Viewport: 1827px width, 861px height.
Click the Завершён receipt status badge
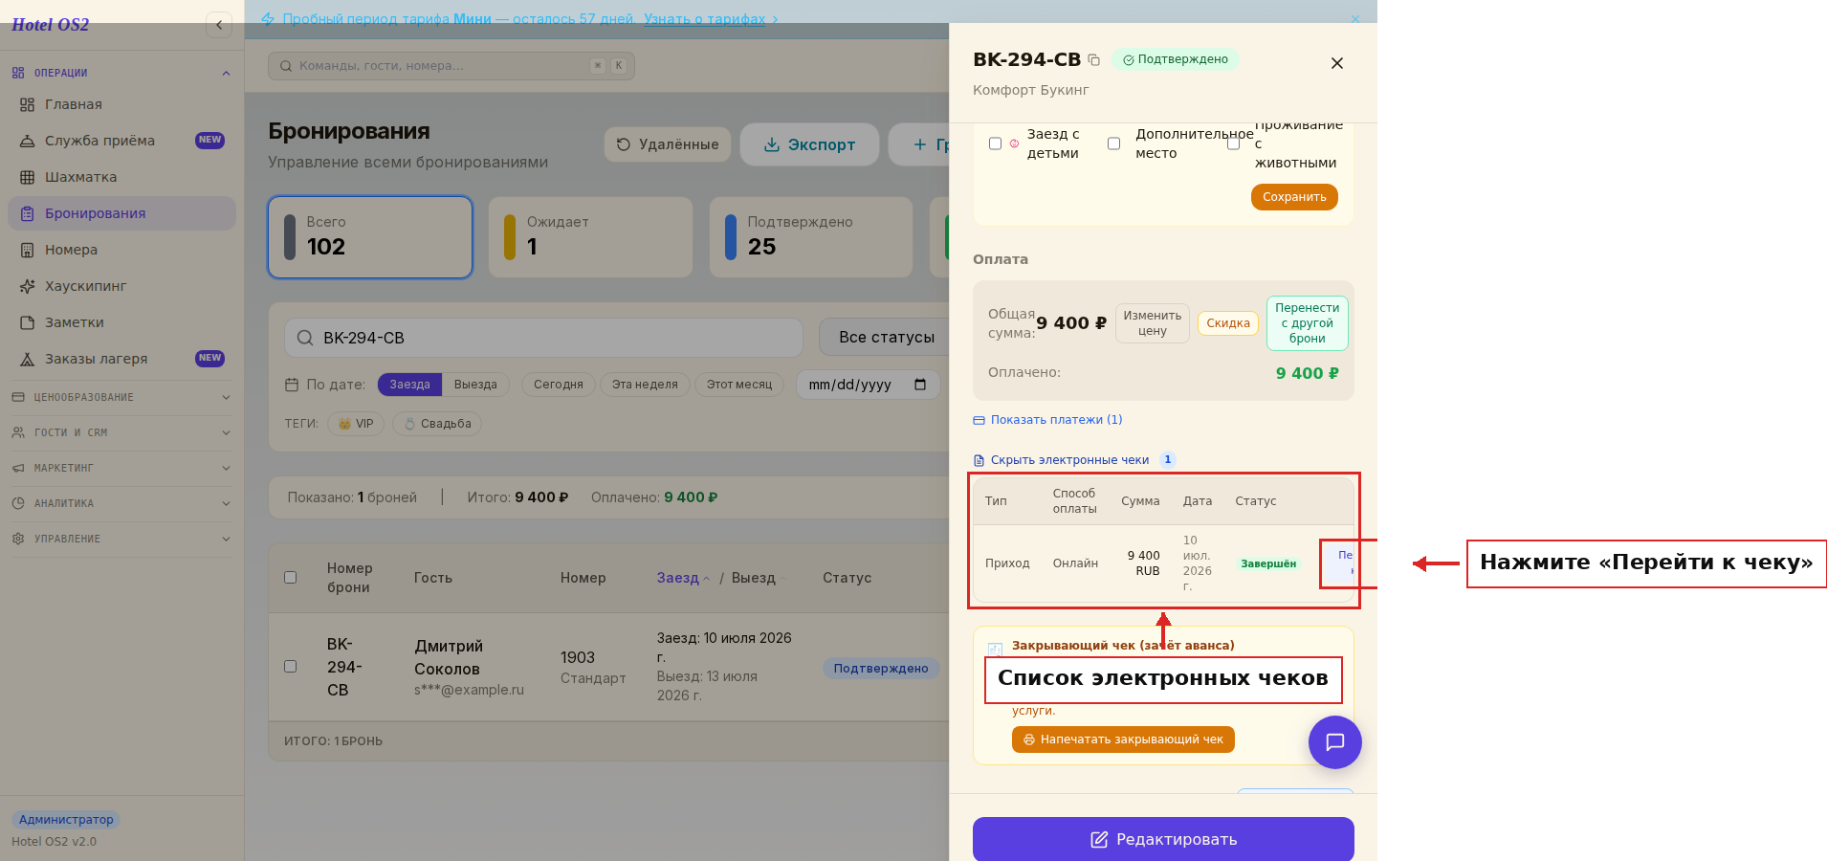point(1268,564)
